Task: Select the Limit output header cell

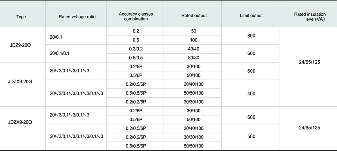Action: [251, 15]
